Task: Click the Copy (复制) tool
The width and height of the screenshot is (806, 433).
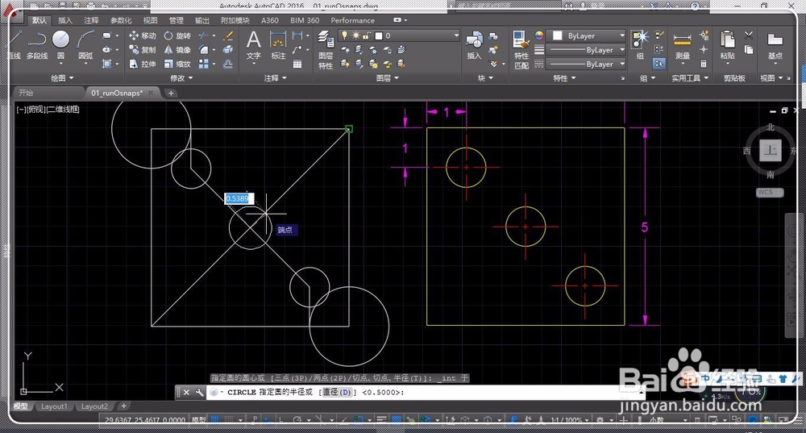Action: (143, 49)
